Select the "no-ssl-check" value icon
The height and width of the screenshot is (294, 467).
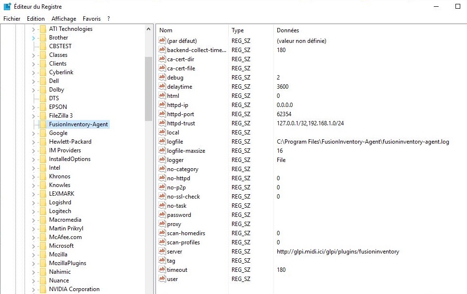point(162,197)
